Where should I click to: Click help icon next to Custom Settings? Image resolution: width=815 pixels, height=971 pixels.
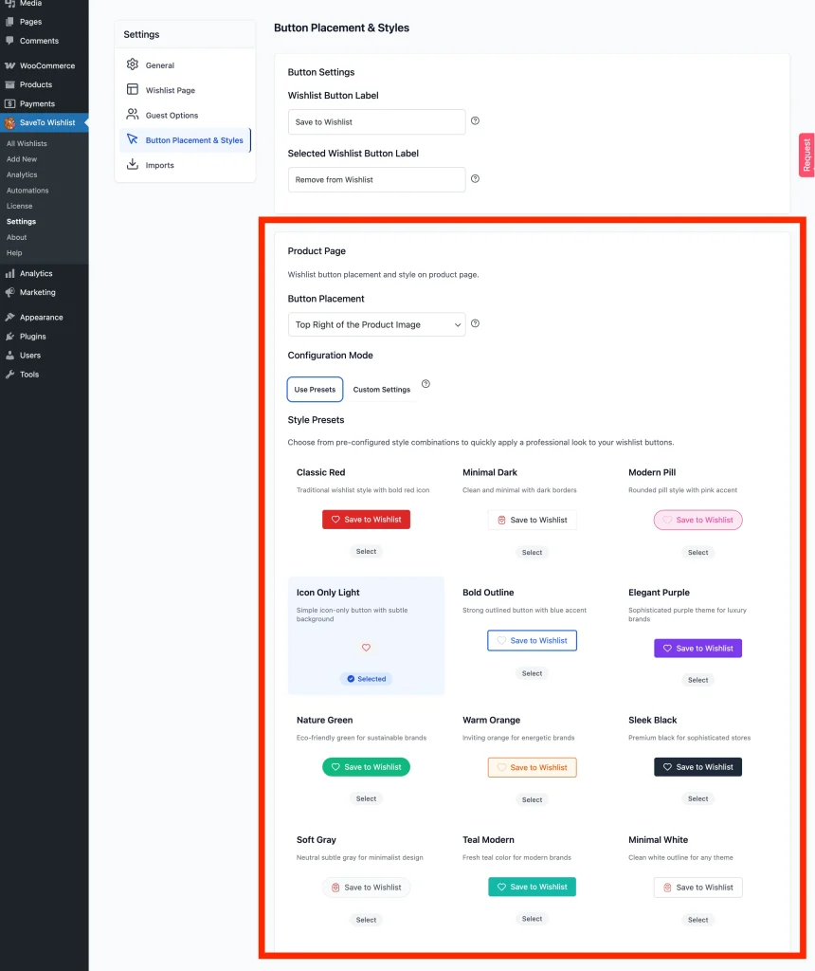(426, 384)
